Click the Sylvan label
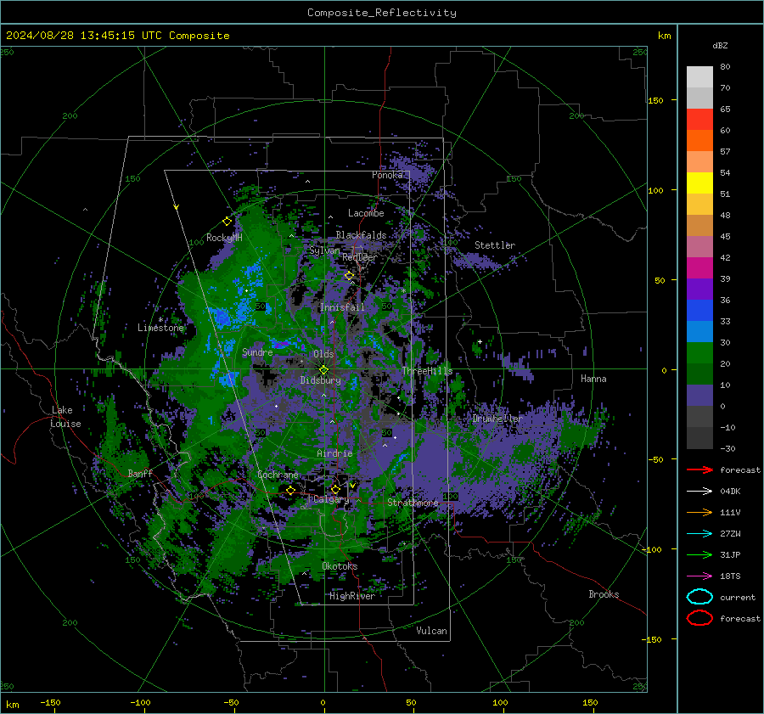Viewport: 764px width, 714px height. (x=324, y=250)
